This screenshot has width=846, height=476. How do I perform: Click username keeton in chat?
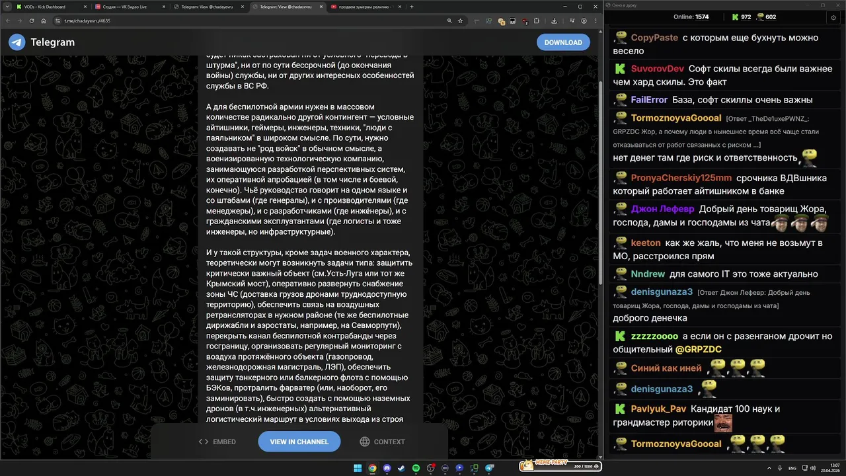[x=646, y=243]
